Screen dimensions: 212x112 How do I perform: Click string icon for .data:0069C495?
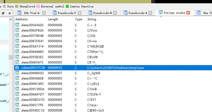(17, 84)
